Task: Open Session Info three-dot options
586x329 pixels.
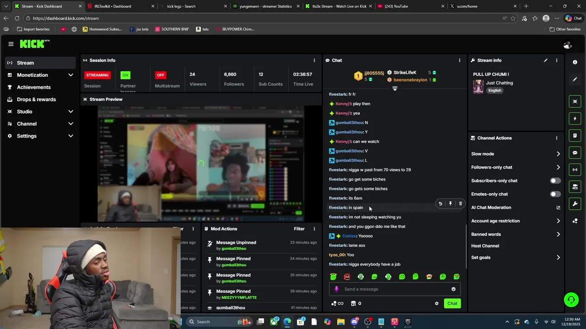Action: [314, 60]
